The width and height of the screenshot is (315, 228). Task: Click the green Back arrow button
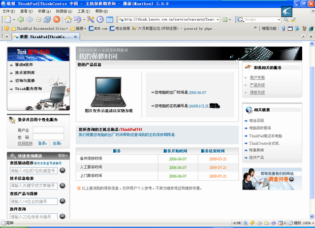[20, 20]
